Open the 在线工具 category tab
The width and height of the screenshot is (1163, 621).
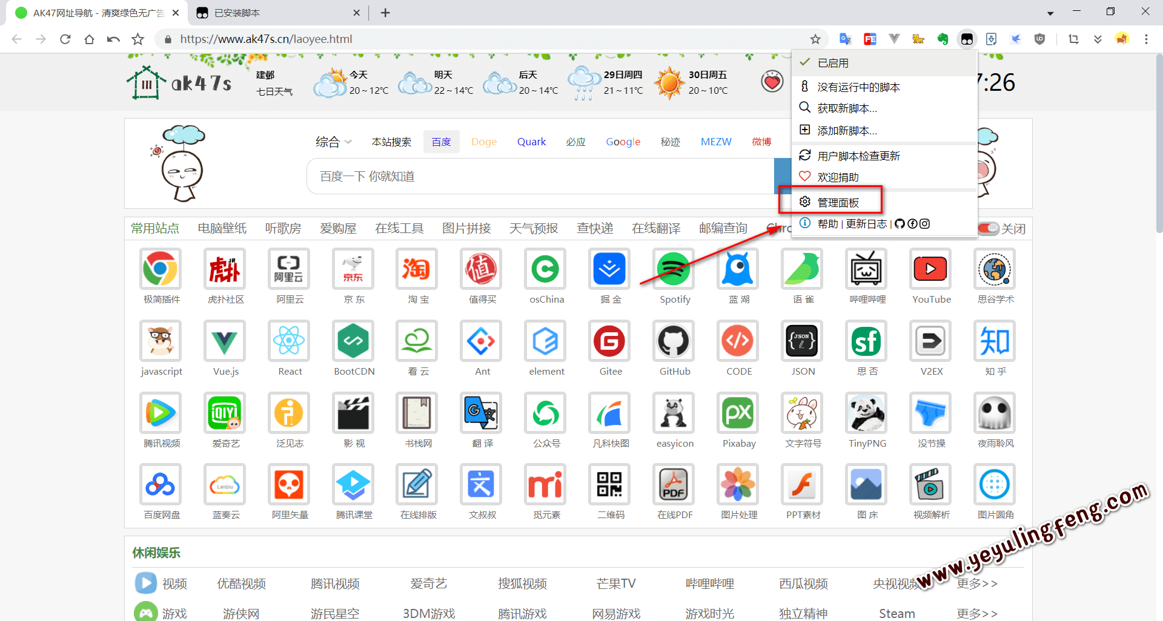pyautogui.click(x=399, y=228)
